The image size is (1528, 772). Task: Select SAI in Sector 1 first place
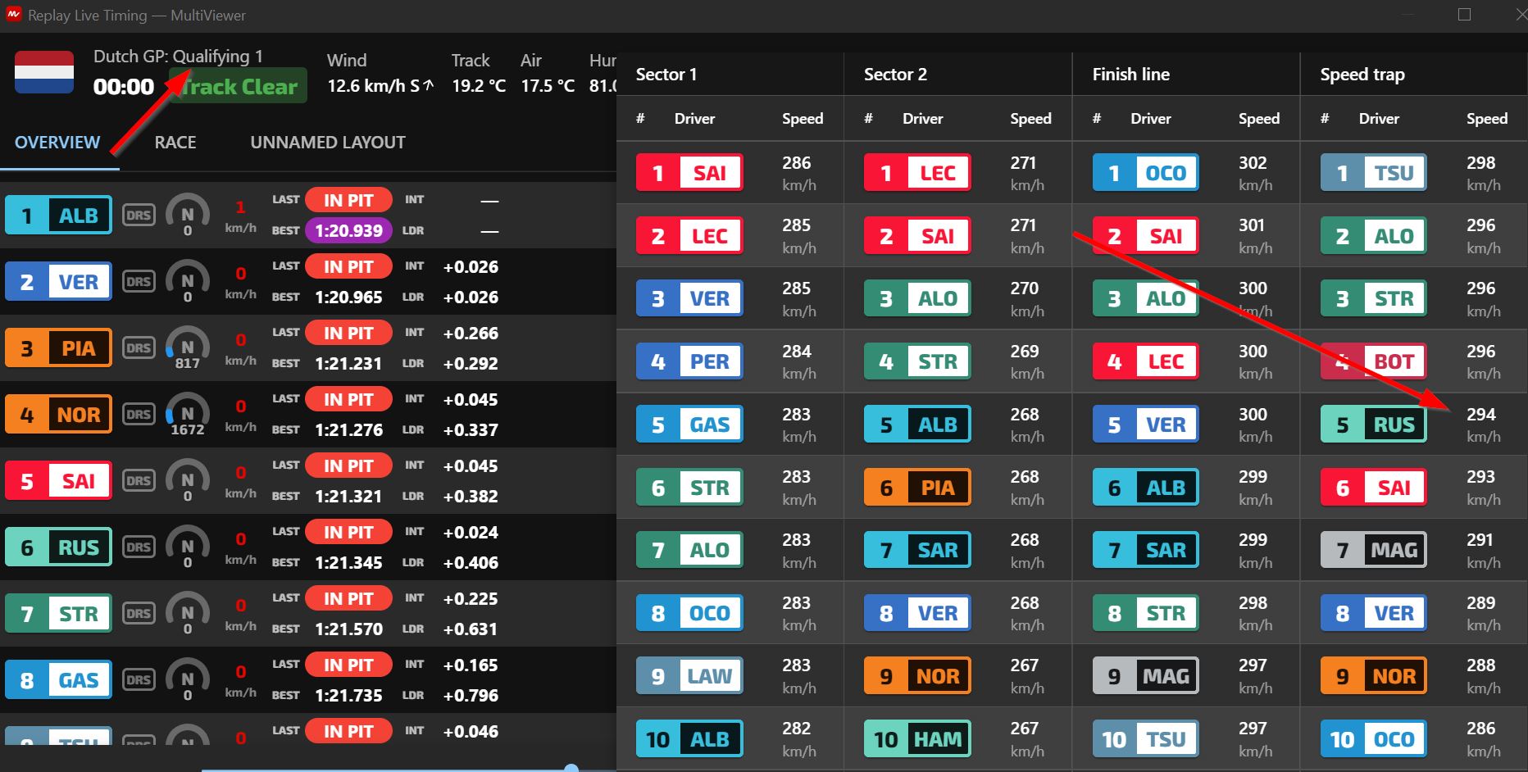pos(689,173)
